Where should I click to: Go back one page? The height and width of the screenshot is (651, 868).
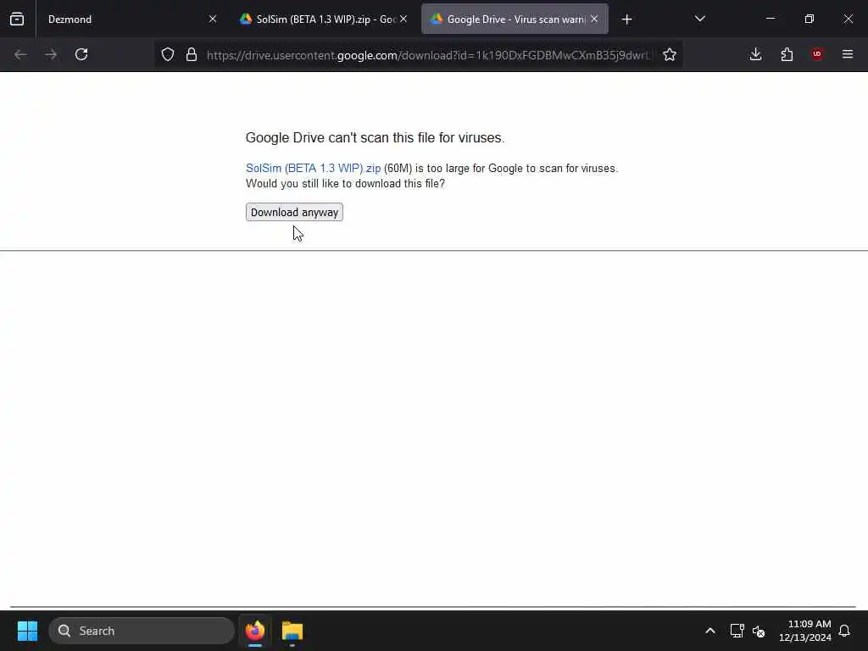click(20, 54)
